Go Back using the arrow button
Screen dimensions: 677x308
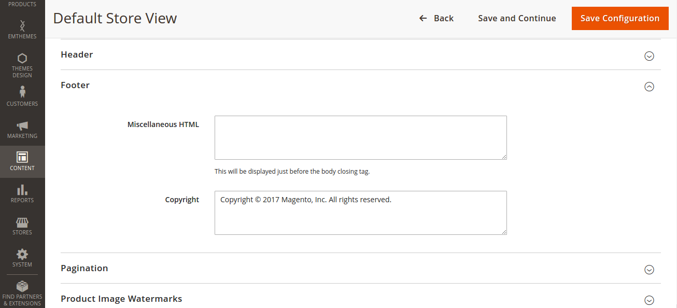(436, 18)
